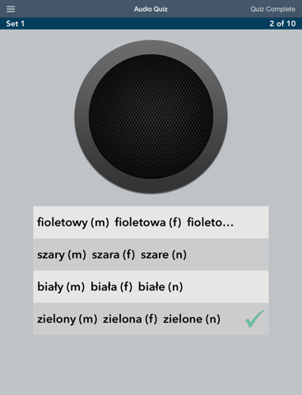The width and height of the screenshot is (302, 395).
Task: Tap the word fioletowa (f) in first option
Action: point(148,222)
